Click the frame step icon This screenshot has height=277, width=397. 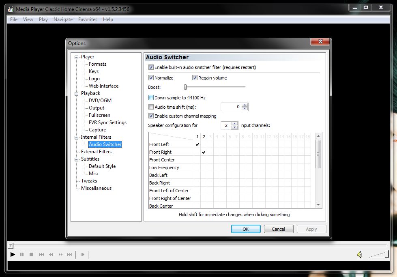(x=82, y=254)
